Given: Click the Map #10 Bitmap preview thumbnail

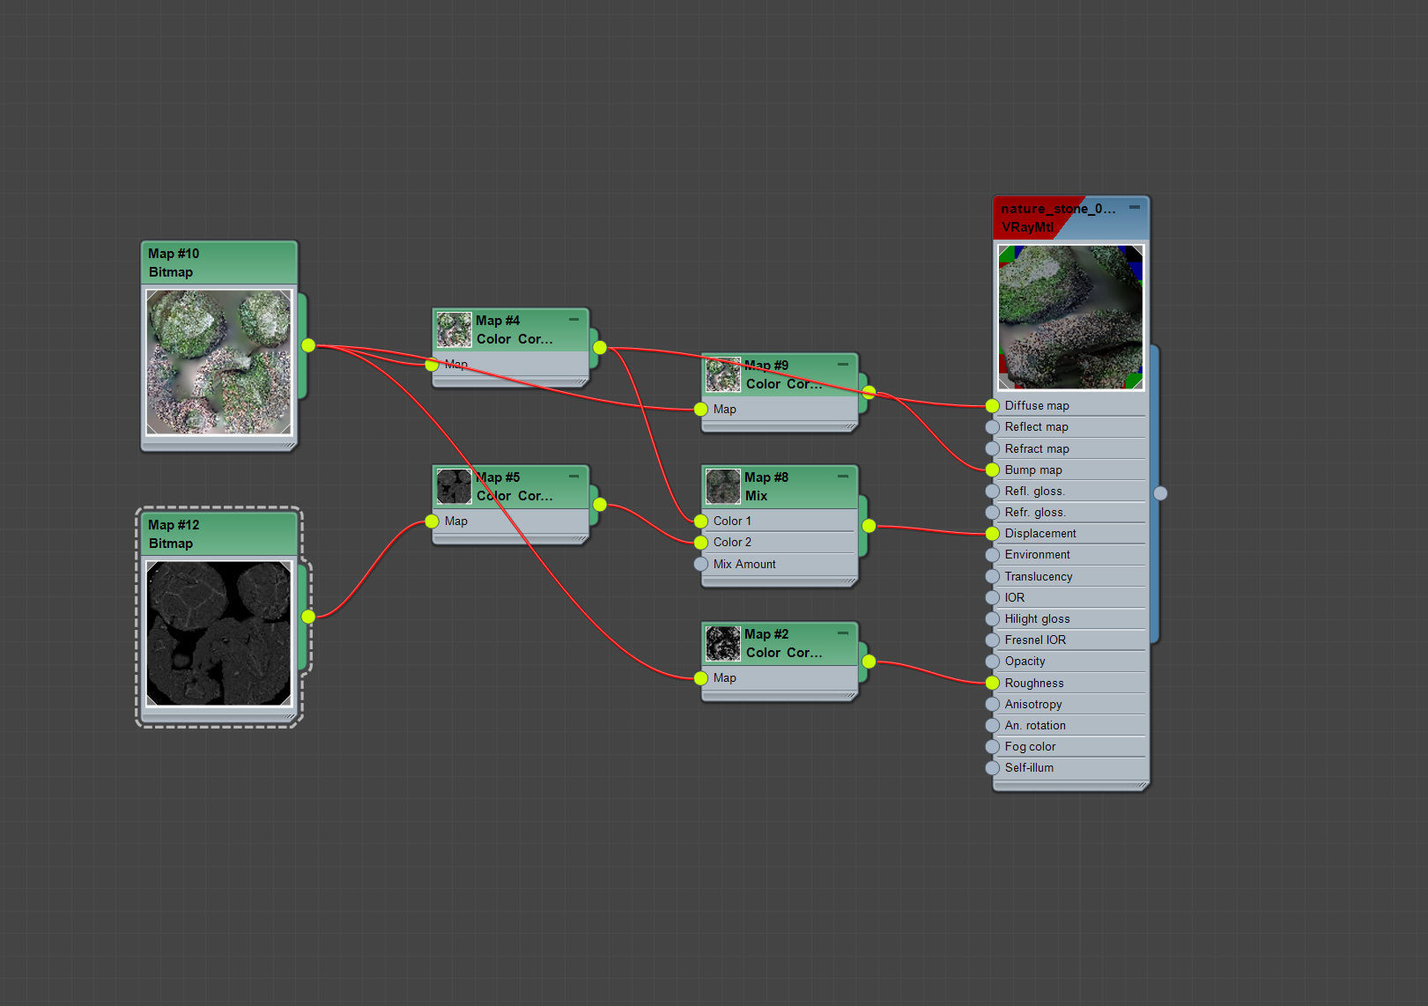Looking at the screenshot, I should pos(218,362).
